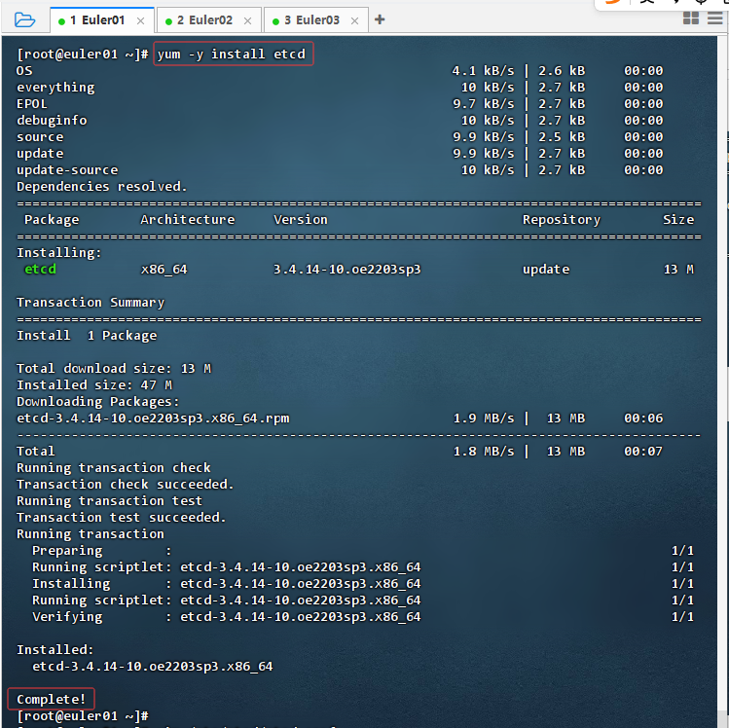Screen dimensions: 729x728
Task: Click 'Architecture' column header
Action: (188, 219)
